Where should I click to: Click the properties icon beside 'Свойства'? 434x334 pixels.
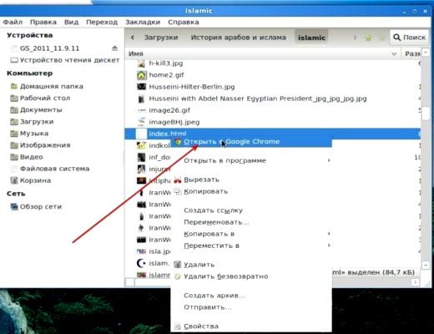178,326
